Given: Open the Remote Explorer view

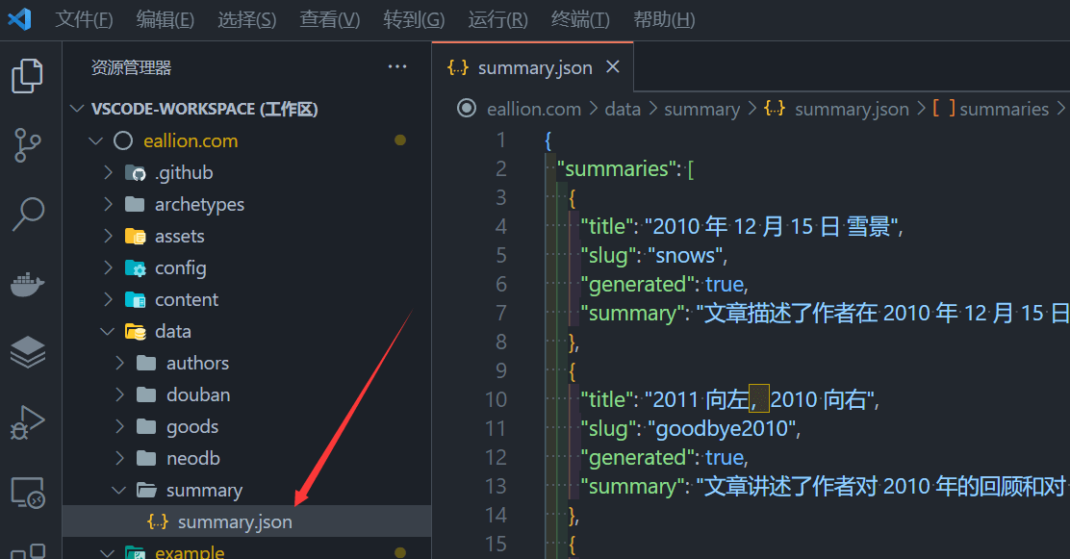Looking at the screenshot, I should click(x=27, y=492).
